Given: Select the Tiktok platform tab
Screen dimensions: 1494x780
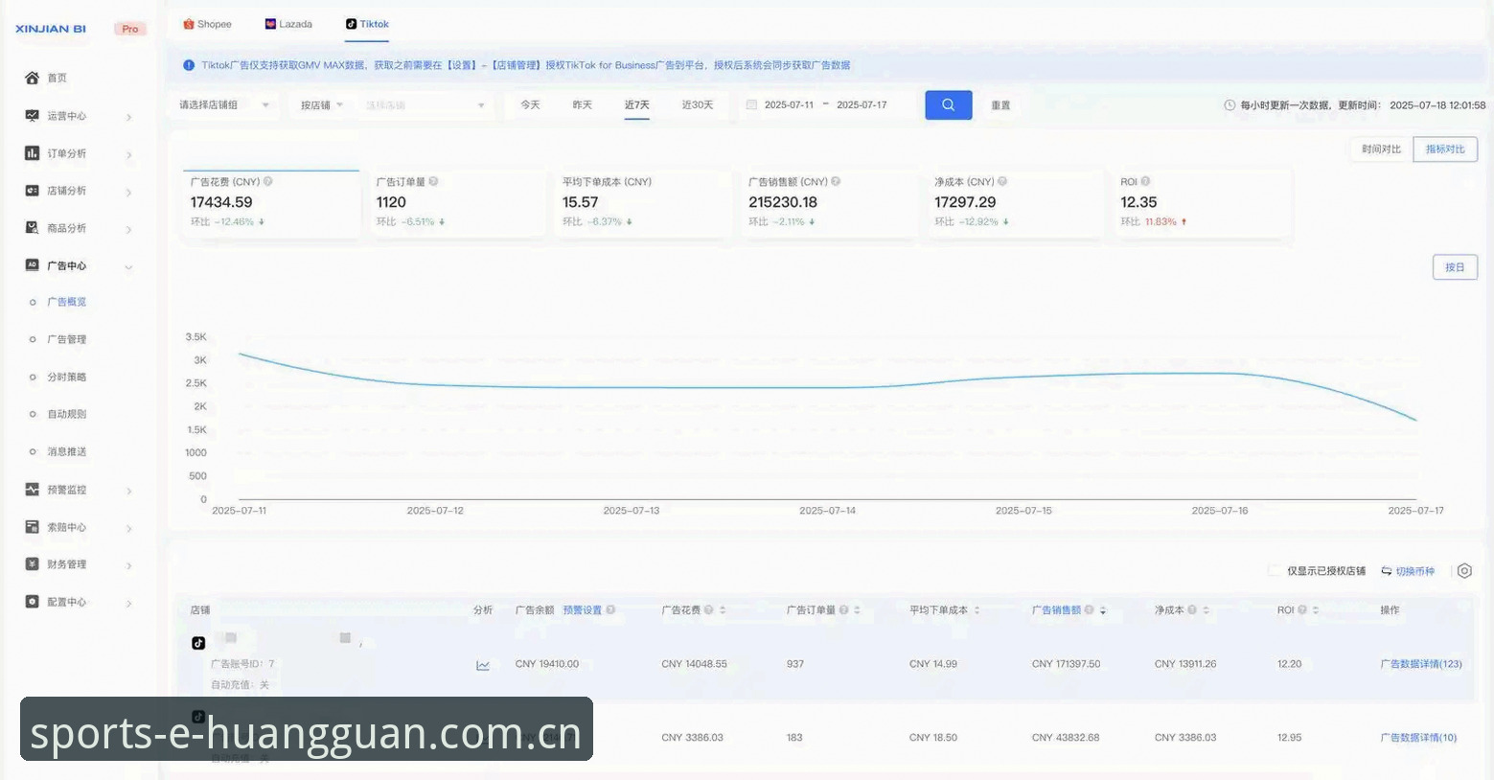Looking at the screenshot, I should [x=367, y=24].
